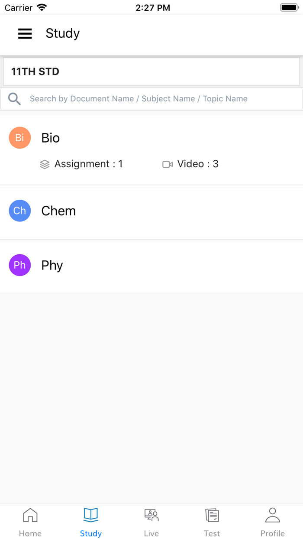
Task: Tap the Home house icon
Action: pyautogui.click(x=30, y=515)
